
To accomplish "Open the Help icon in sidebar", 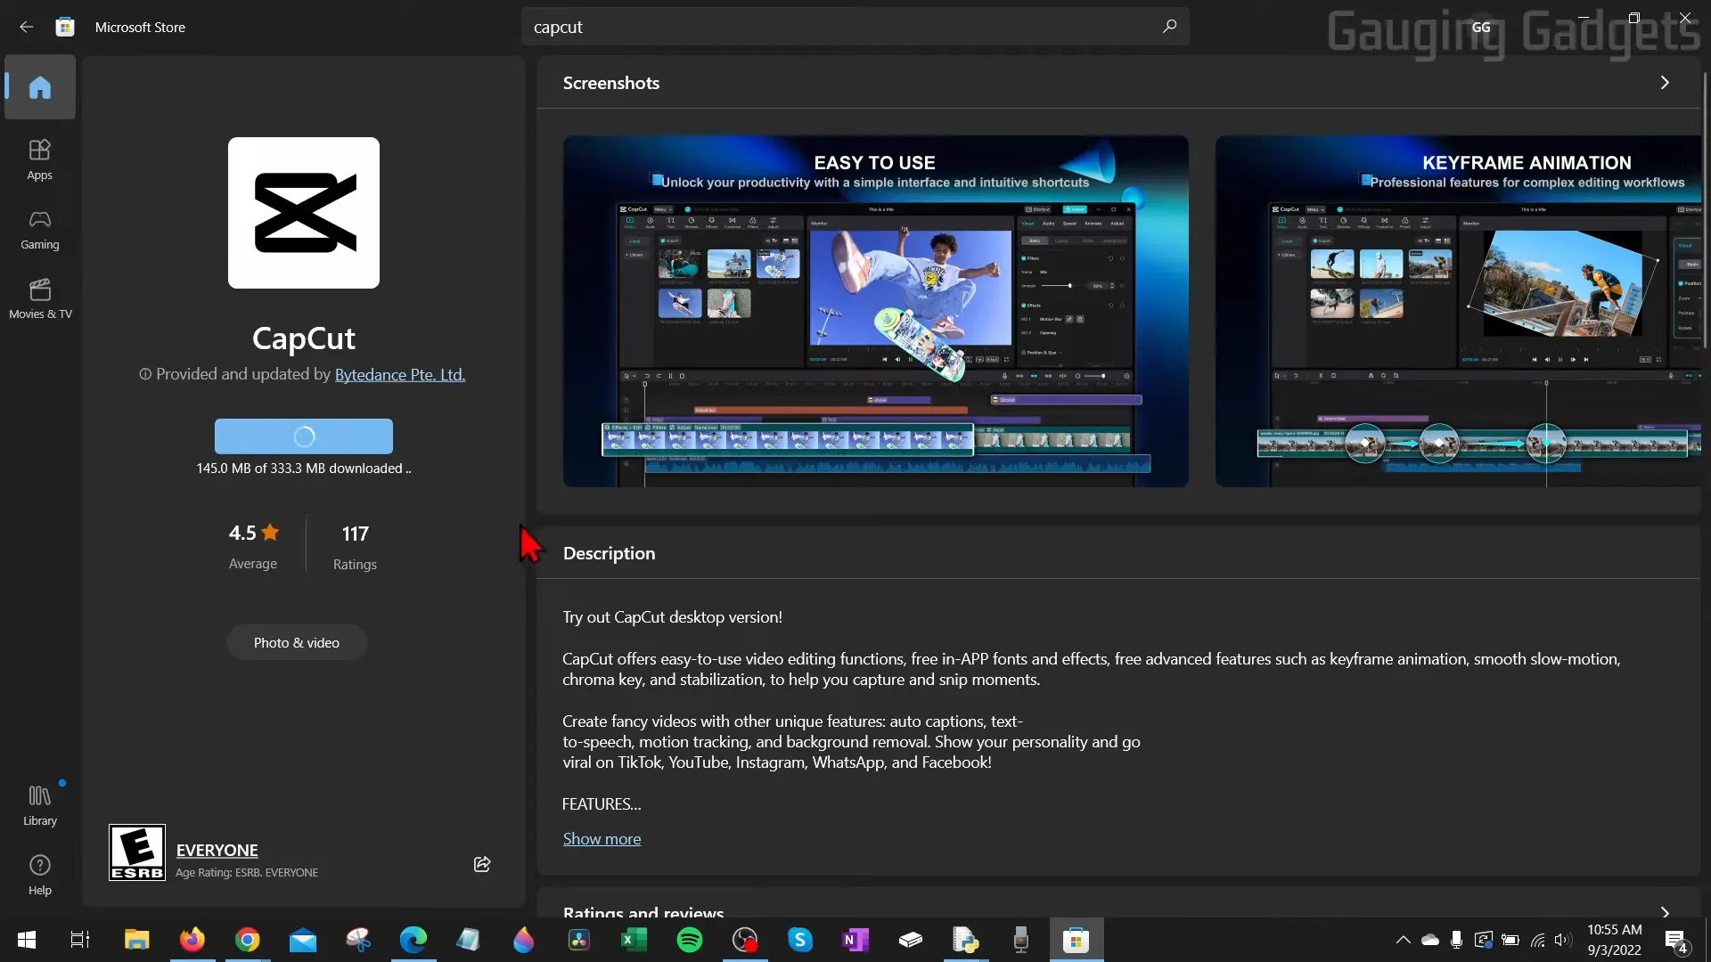I will click(40, 874).
